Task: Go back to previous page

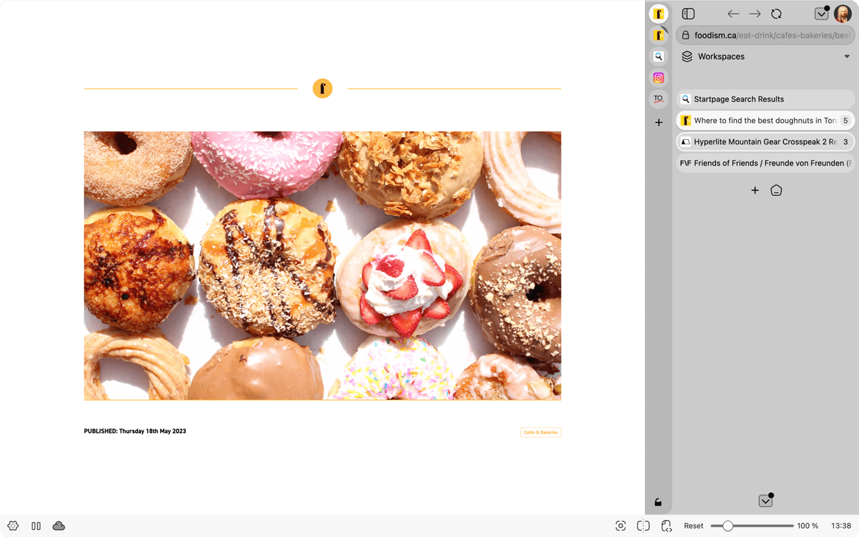Action: (733, 14)
